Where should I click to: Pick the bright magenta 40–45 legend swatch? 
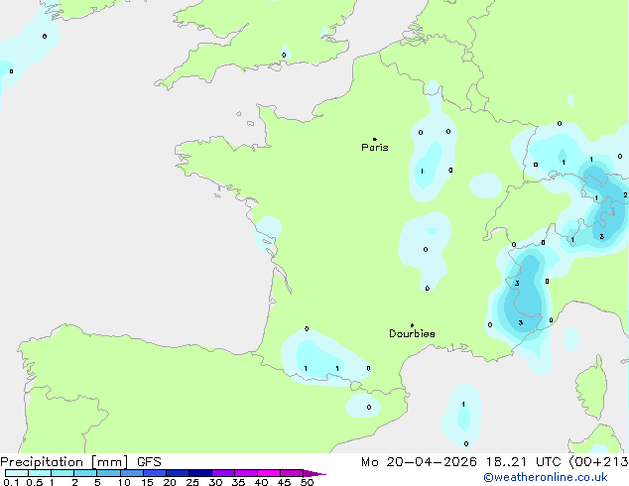click(269, 473)
